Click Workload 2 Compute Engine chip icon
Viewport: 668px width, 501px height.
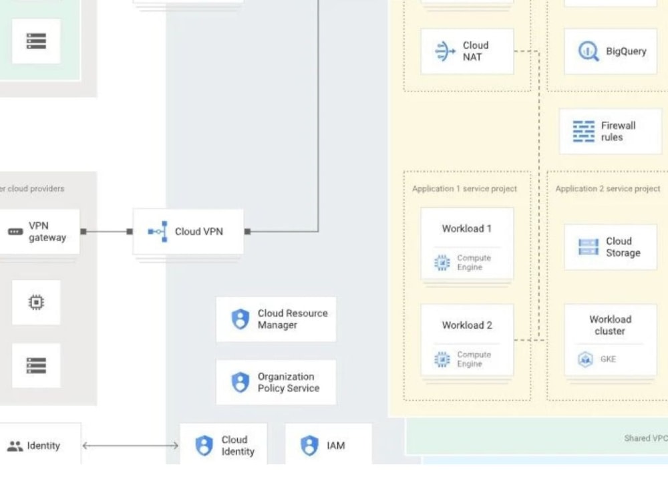pyautogui.click(x=442, y=359)
